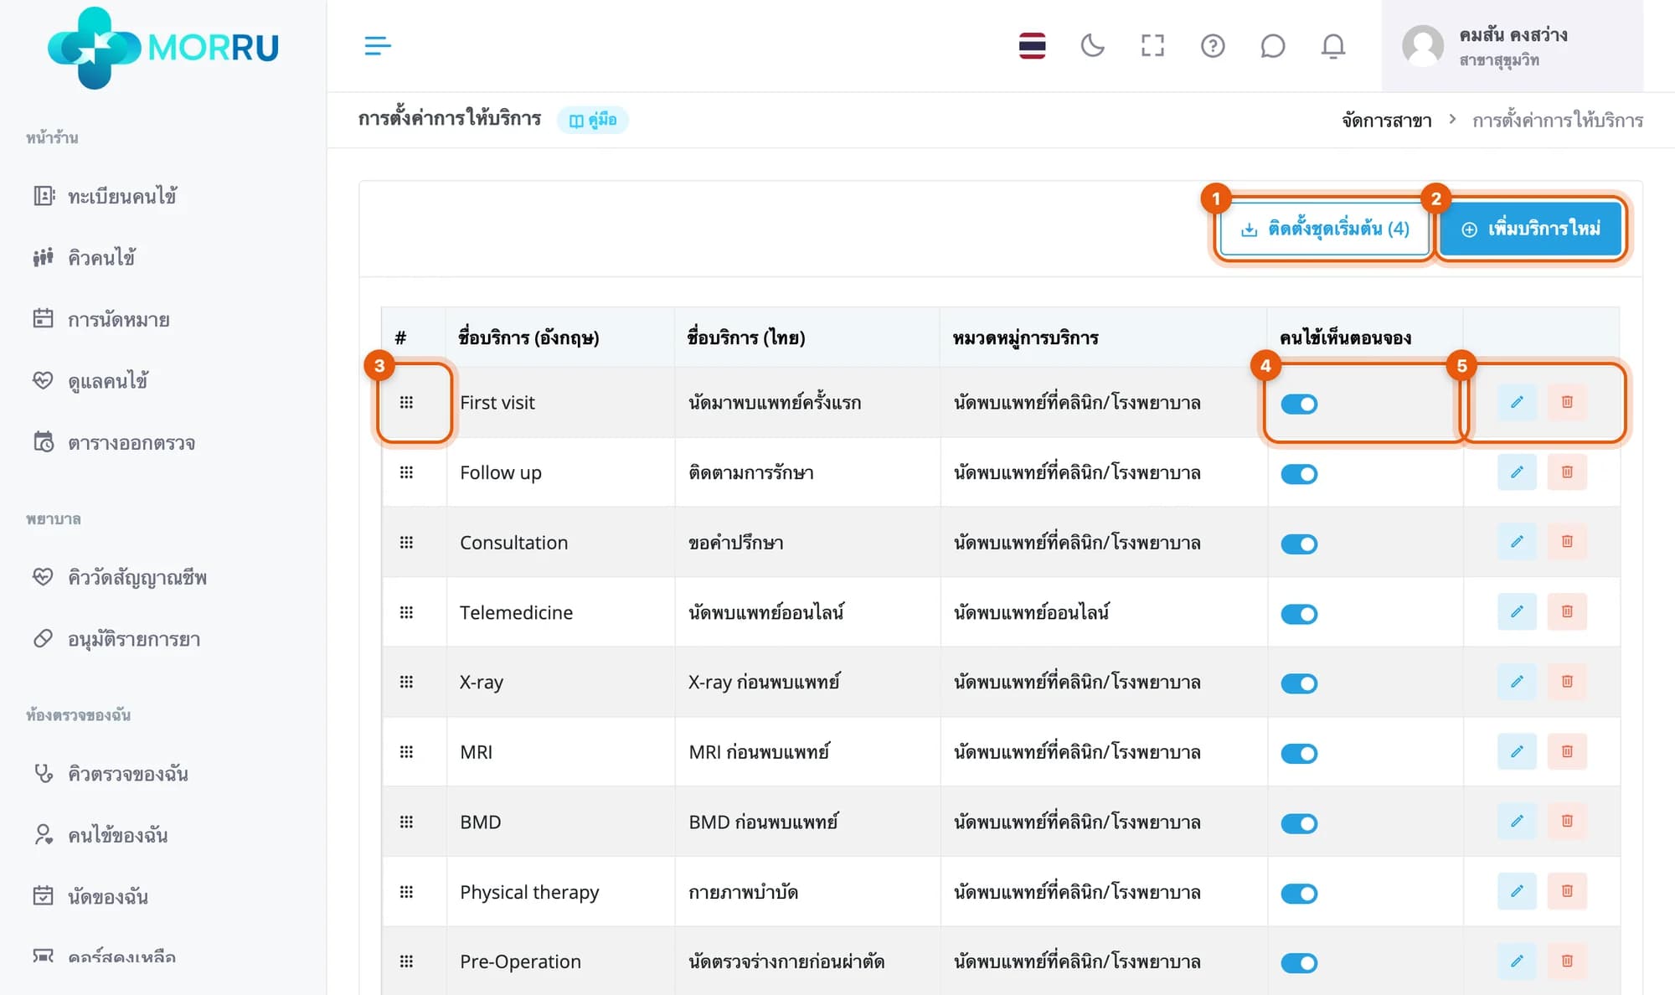This screenshot has height=995, width=1675.
Task: Delete the First visit service
Action: click(1567, 402)
